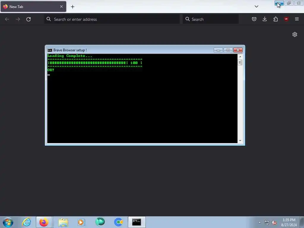
Task: Click the Show desktop strip
Action: (x=302, y=222)
